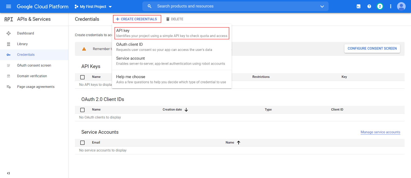Open OAuth consent screen page
Viewport: 411px width, 178px height.
click(34, 65)
